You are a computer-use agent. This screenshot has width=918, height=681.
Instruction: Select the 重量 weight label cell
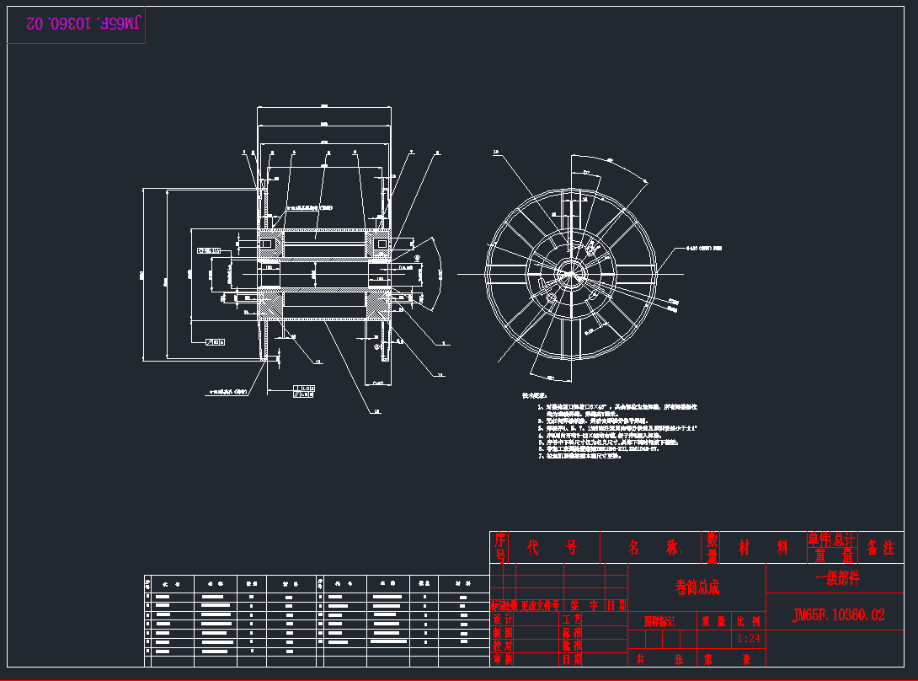[x=713, y=621]
